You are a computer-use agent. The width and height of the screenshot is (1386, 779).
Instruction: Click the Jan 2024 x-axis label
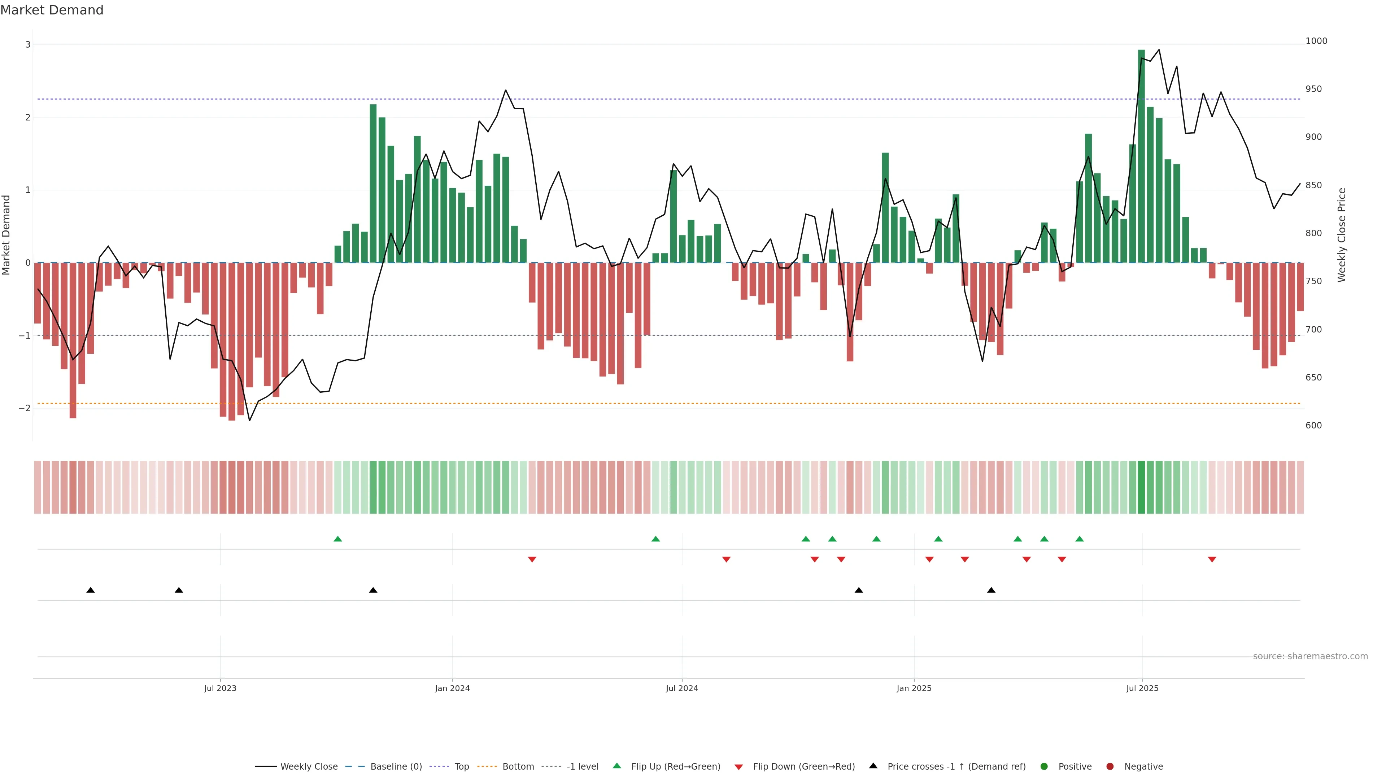point(452,688)
